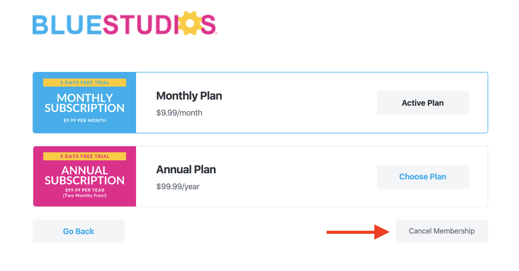The height and width of the screenshot is (271, 519).
Task: Click the Annual Plan heading
Action: [x=186, y=170]
